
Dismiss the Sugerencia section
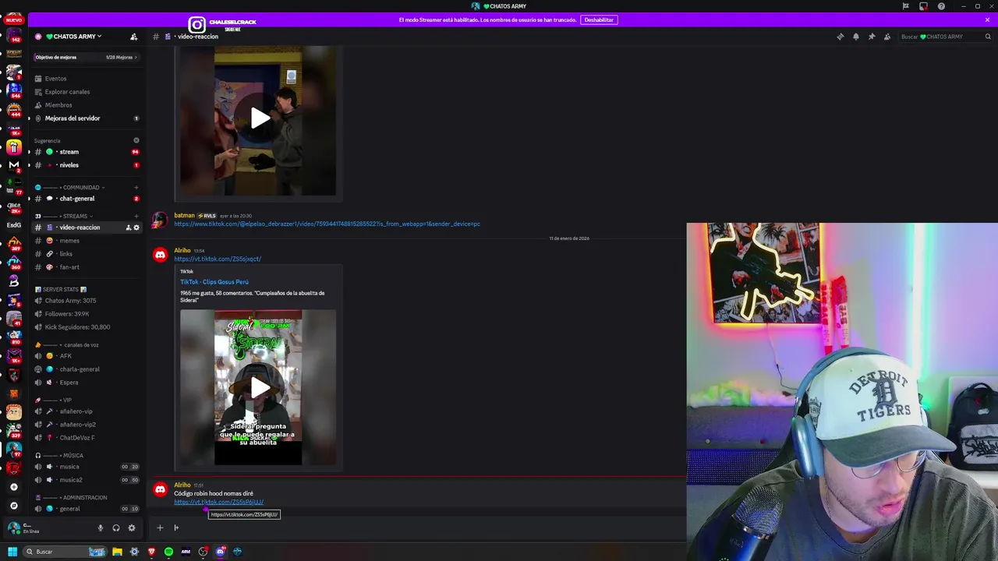136,140
